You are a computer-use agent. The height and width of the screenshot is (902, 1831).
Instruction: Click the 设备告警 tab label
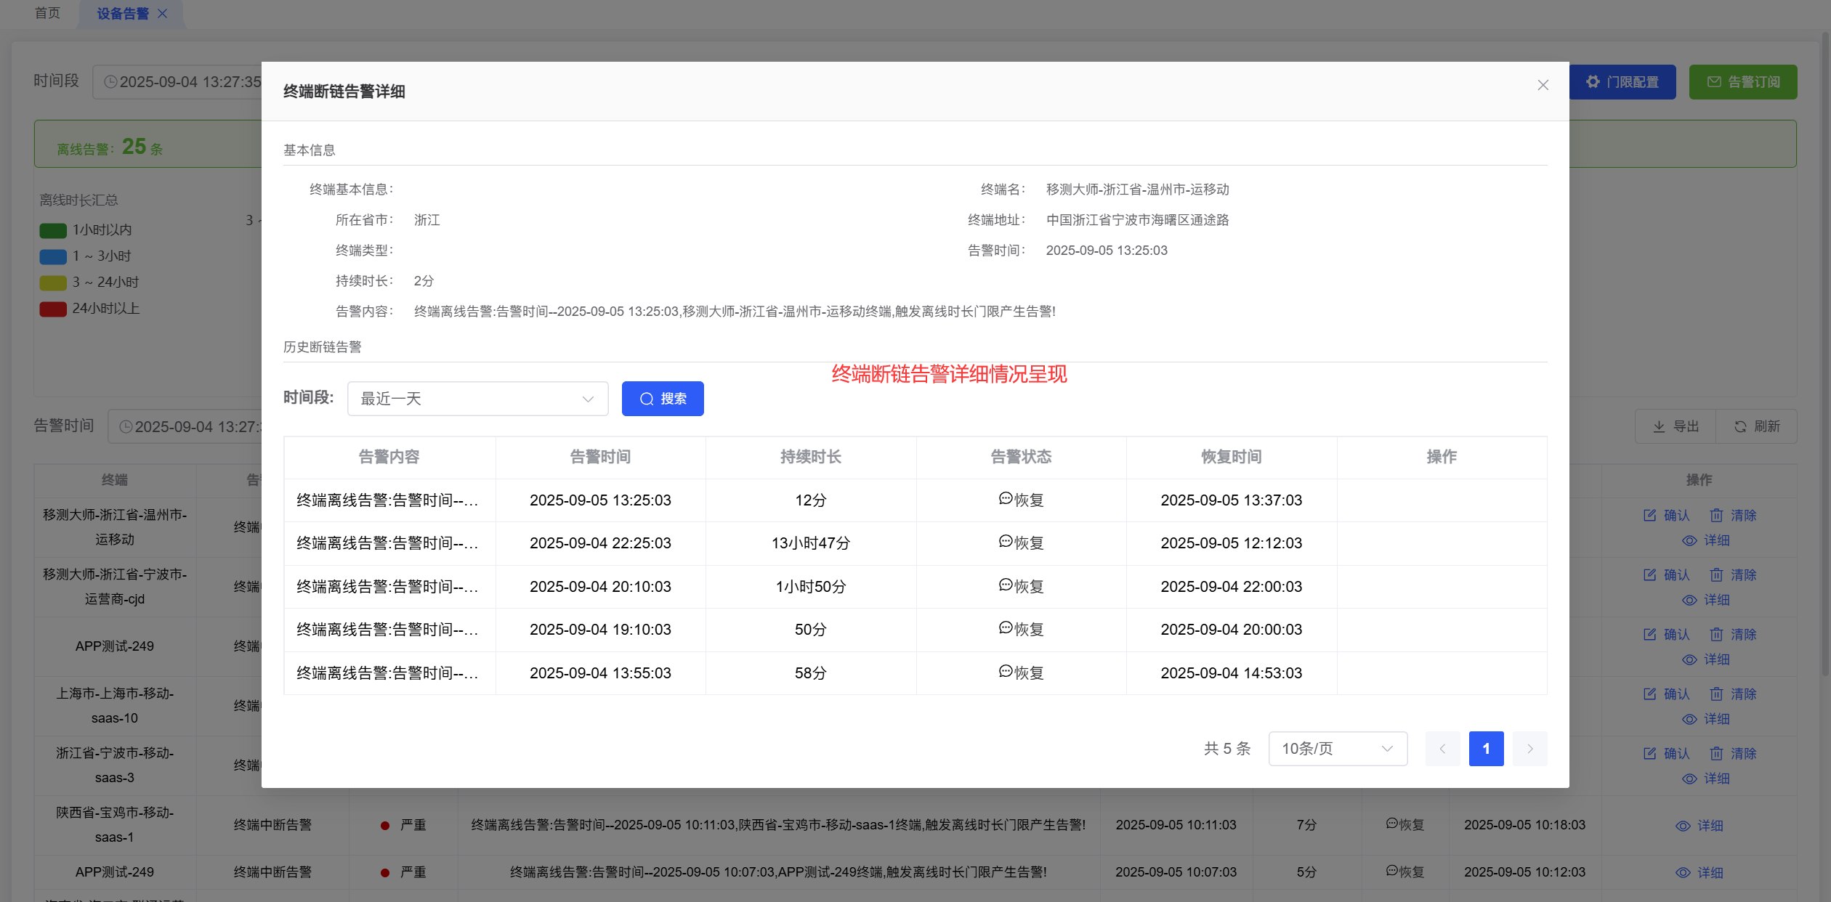tap(122, 14)
